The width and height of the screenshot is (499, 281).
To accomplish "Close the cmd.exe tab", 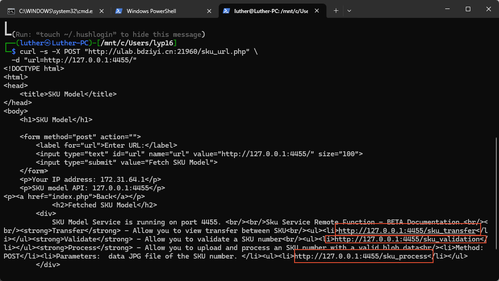I will pyautogui.click(x=101, y=11).
